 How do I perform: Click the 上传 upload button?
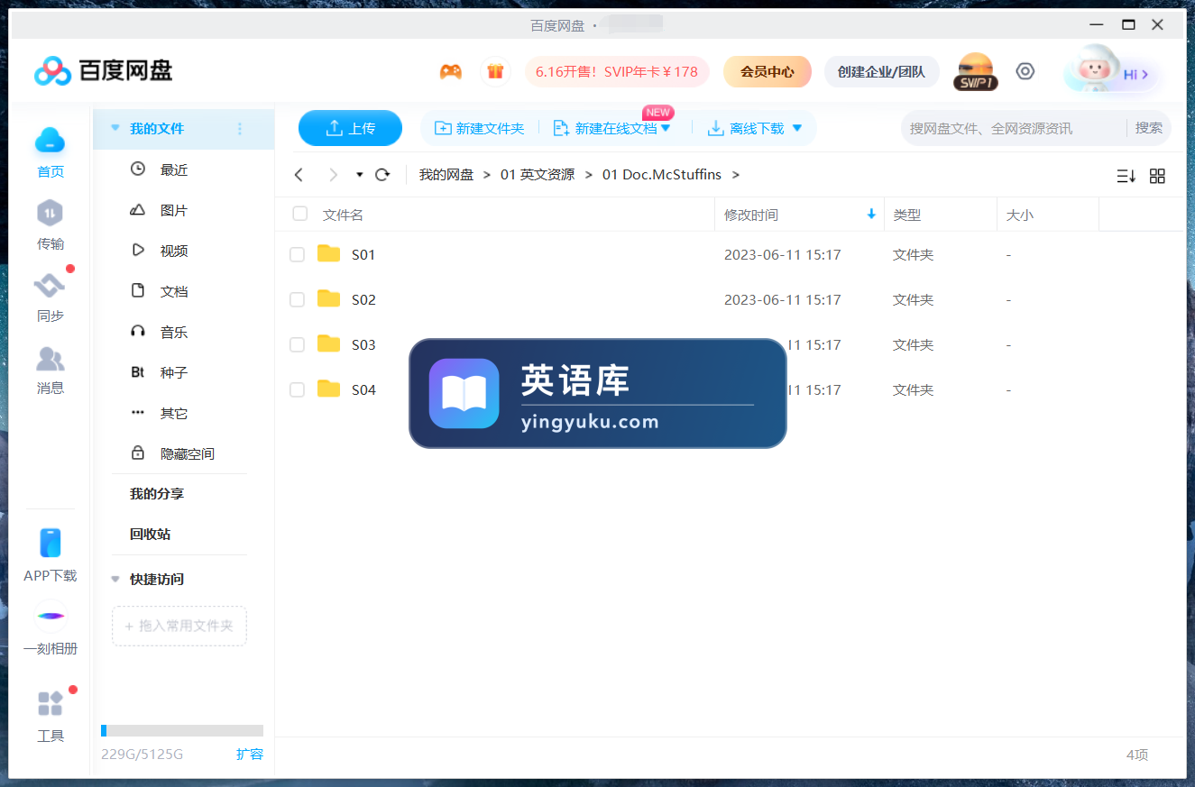tap(350, 128)
